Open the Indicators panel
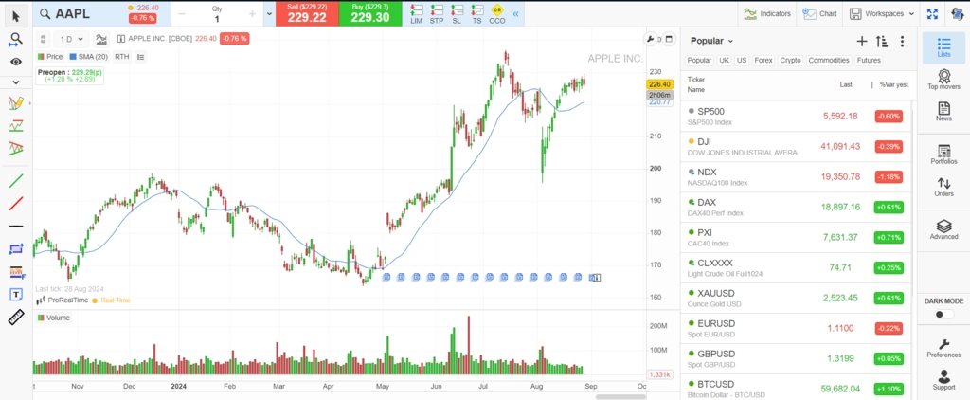The width and height of the screenshot is (970, 400). pos(767,13)
